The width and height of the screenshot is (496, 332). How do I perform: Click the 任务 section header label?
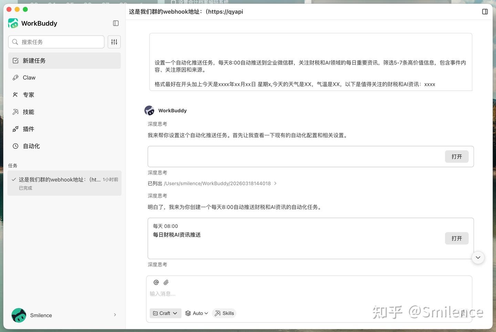click(13, 166)
